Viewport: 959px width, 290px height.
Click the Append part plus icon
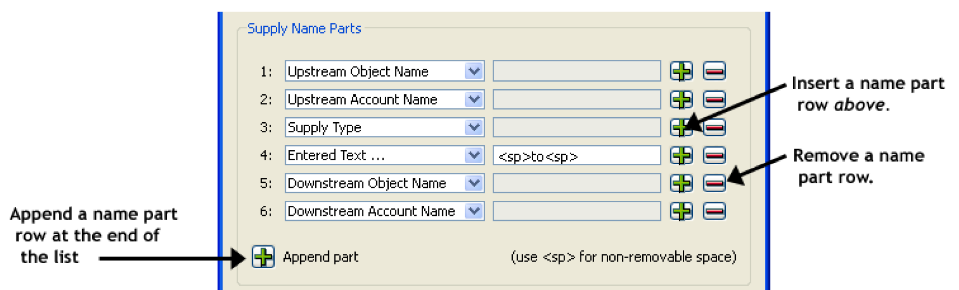(263, 257)
